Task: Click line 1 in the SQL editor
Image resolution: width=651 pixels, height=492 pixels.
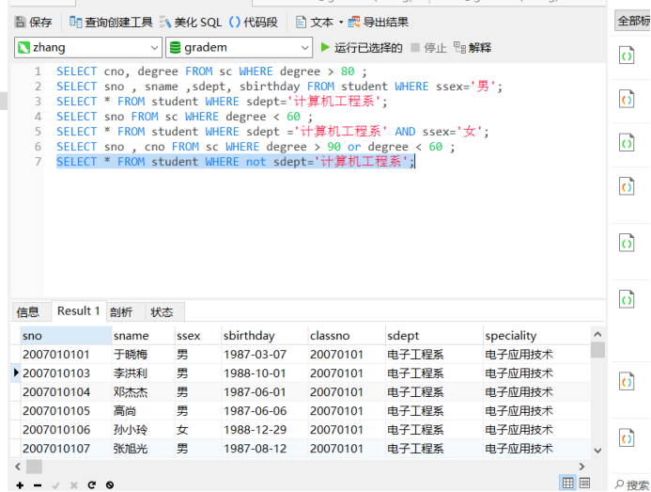Action: 211,71
